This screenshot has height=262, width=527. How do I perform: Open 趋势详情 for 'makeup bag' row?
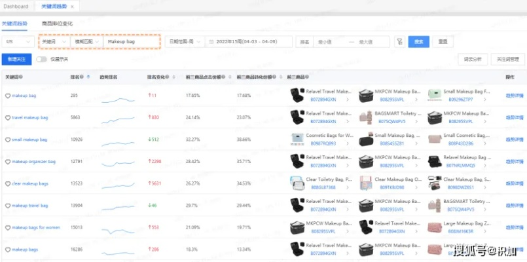click(x=515, y=96)
